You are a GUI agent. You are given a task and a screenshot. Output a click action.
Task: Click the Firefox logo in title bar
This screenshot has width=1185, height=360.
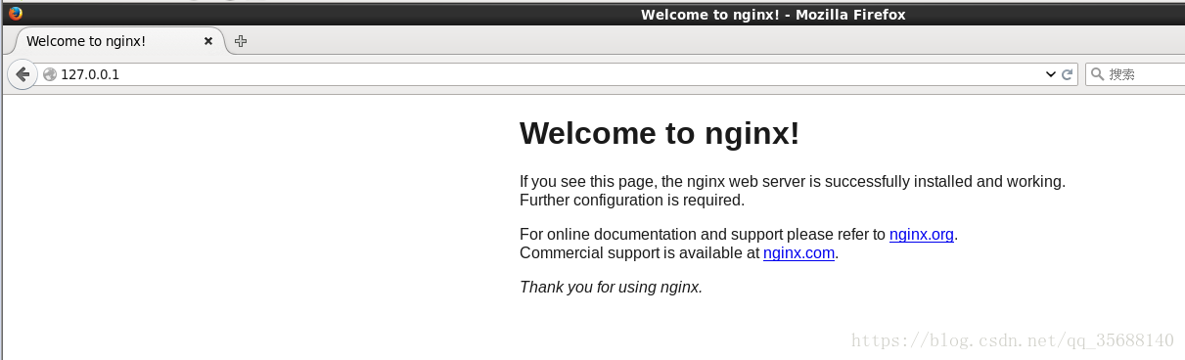(15, 14)
